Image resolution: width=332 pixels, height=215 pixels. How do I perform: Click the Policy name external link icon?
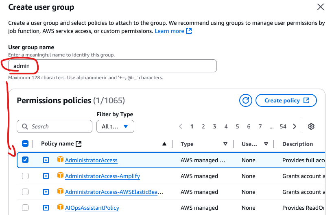79,143
